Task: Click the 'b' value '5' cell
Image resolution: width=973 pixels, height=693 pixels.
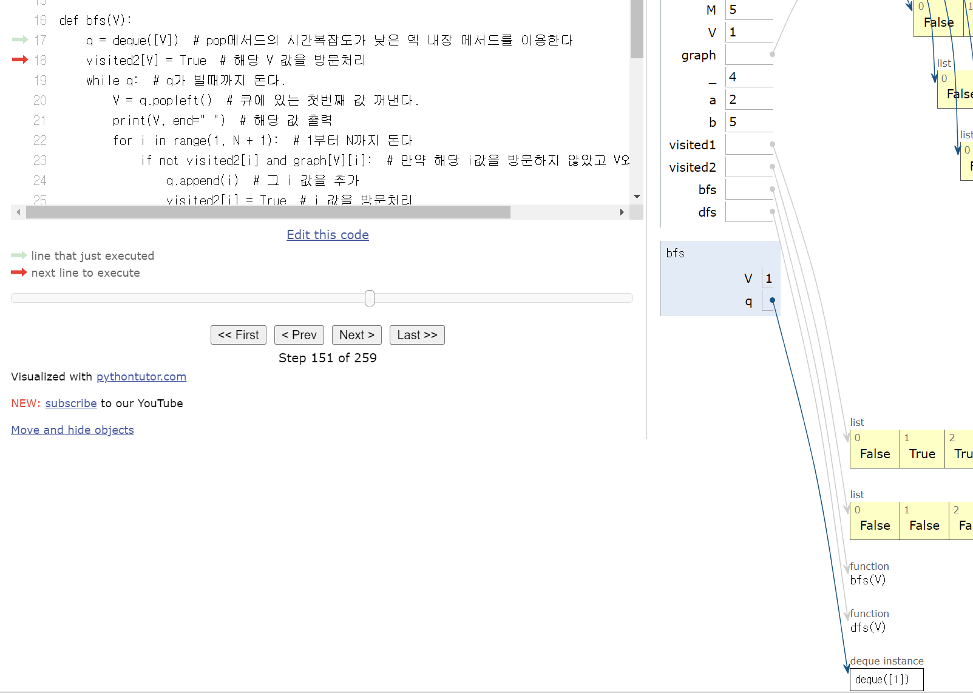Action: click(x=749, y=122)
